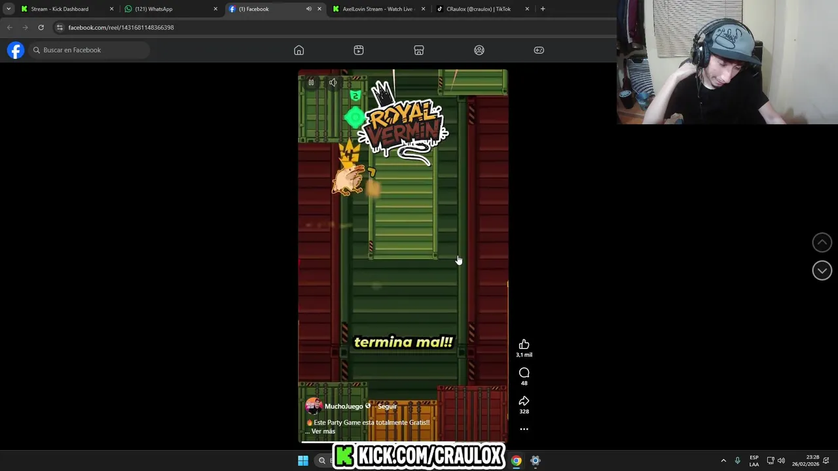Click the address bar URL
This screenshot has width=838, height=471.
(x=121, y=27)
